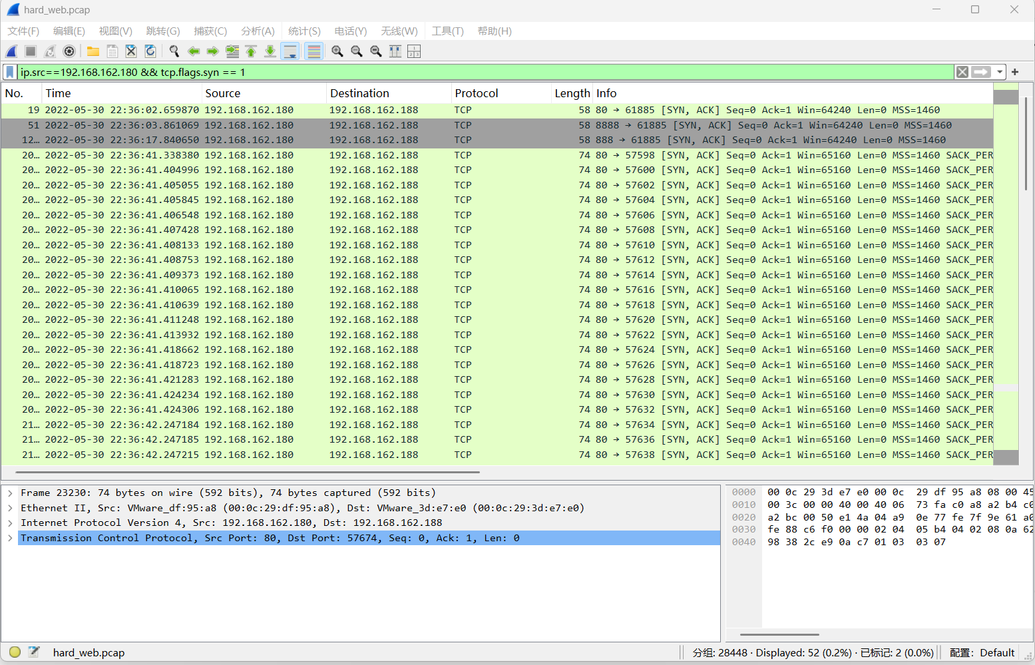
Task: Save this capture file icon
Action: click(x=112, y=51)
